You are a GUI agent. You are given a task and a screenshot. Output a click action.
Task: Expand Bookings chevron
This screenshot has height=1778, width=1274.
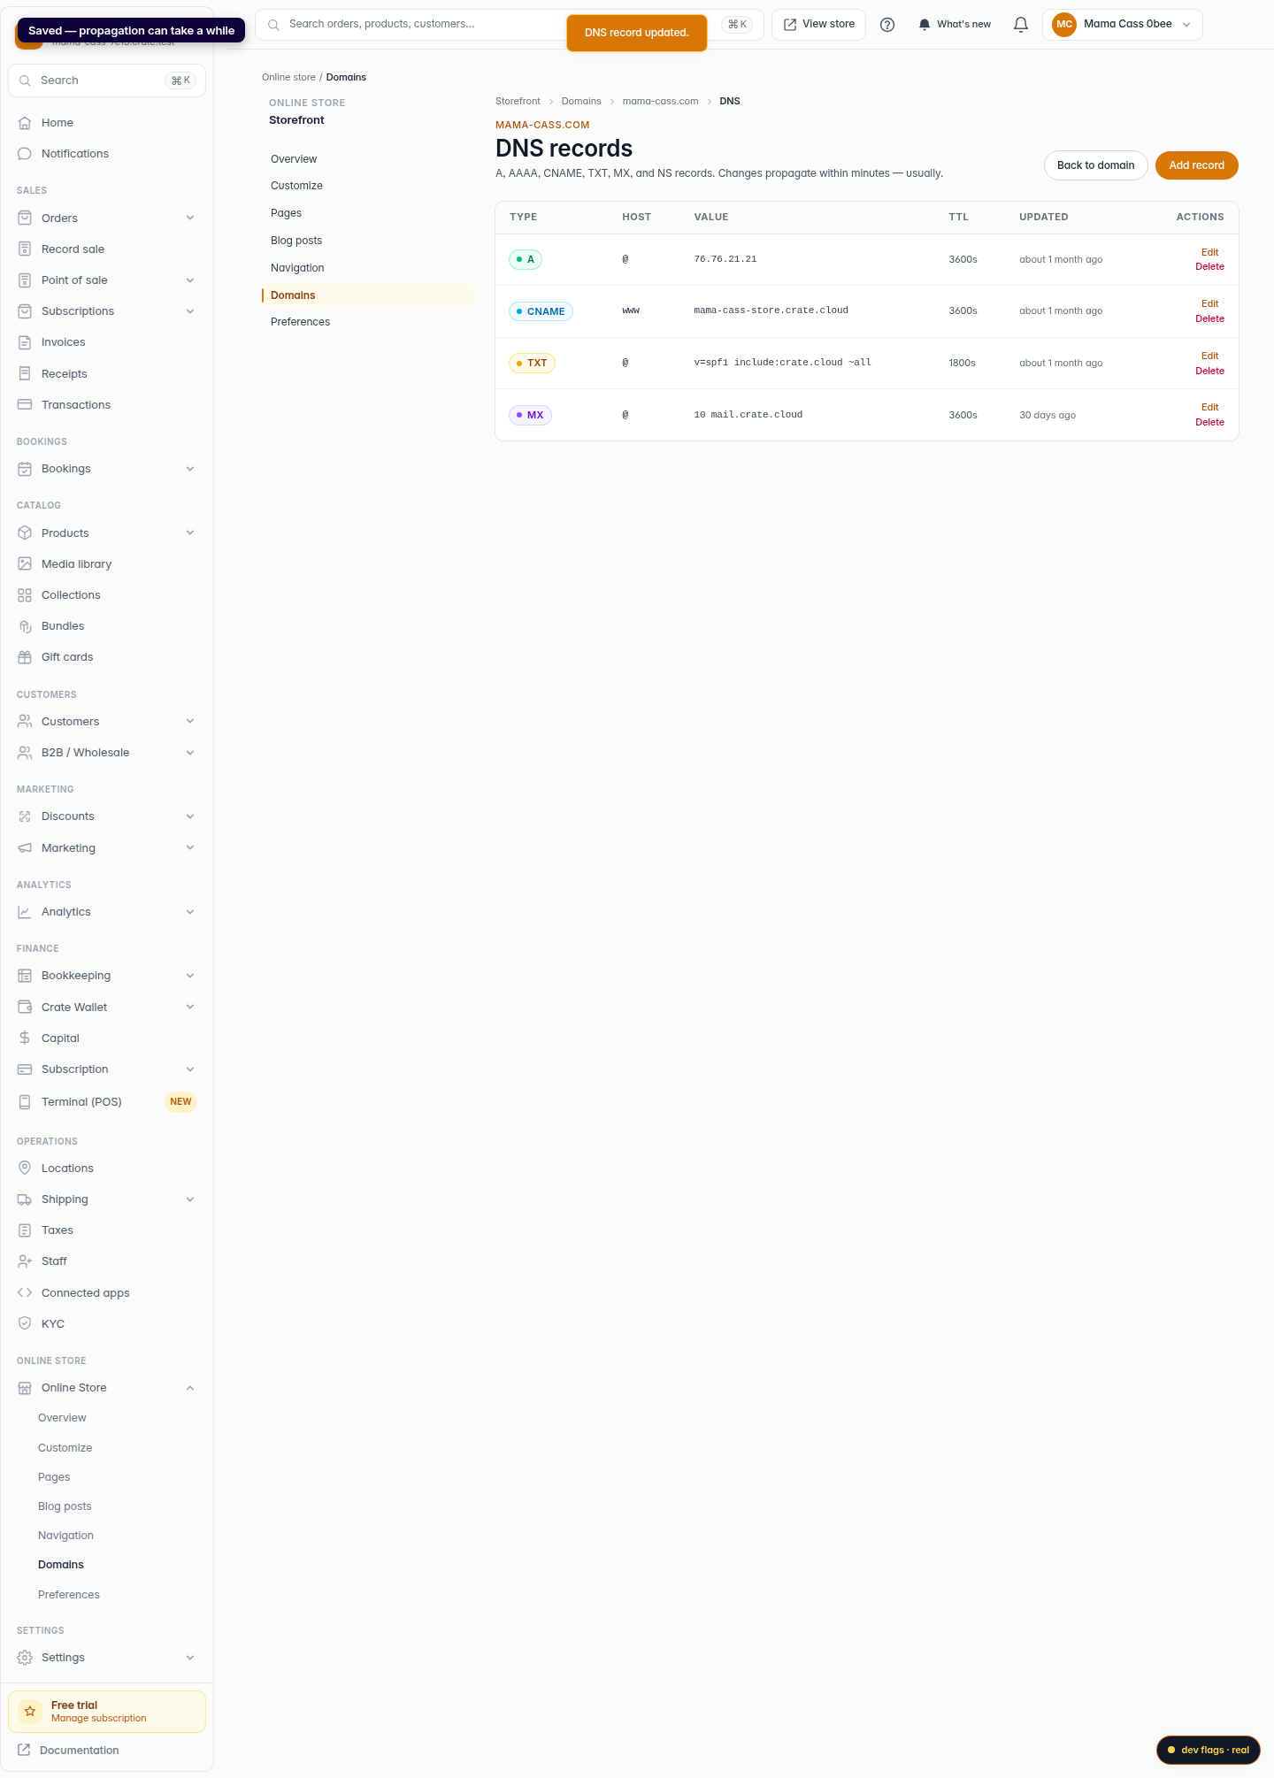click(190, 469)
